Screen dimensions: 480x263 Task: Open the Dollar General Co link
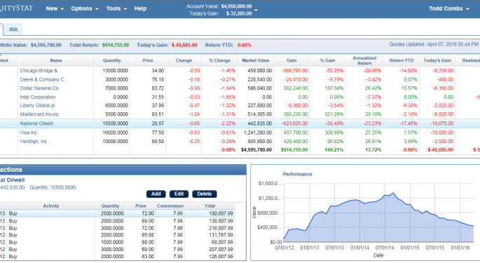39,88
